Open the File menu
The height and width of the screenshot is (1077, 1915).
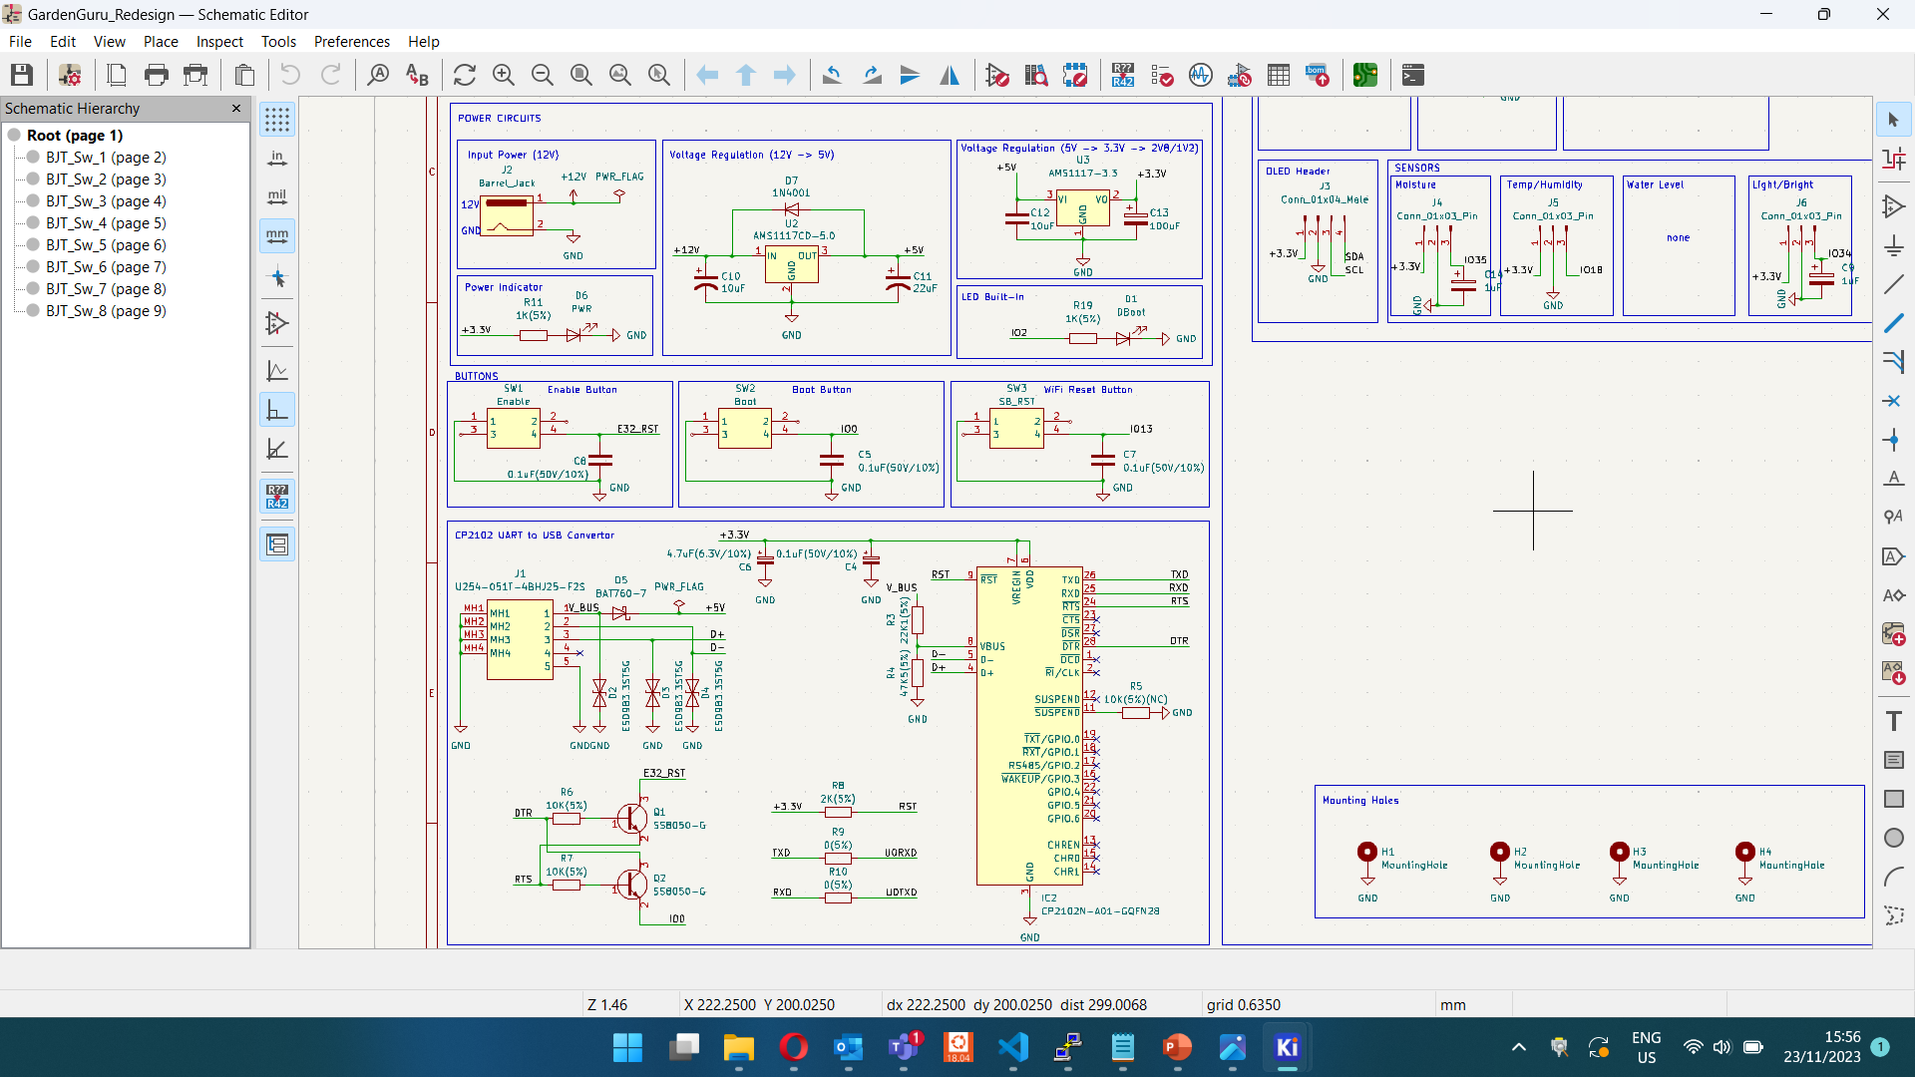20,41
